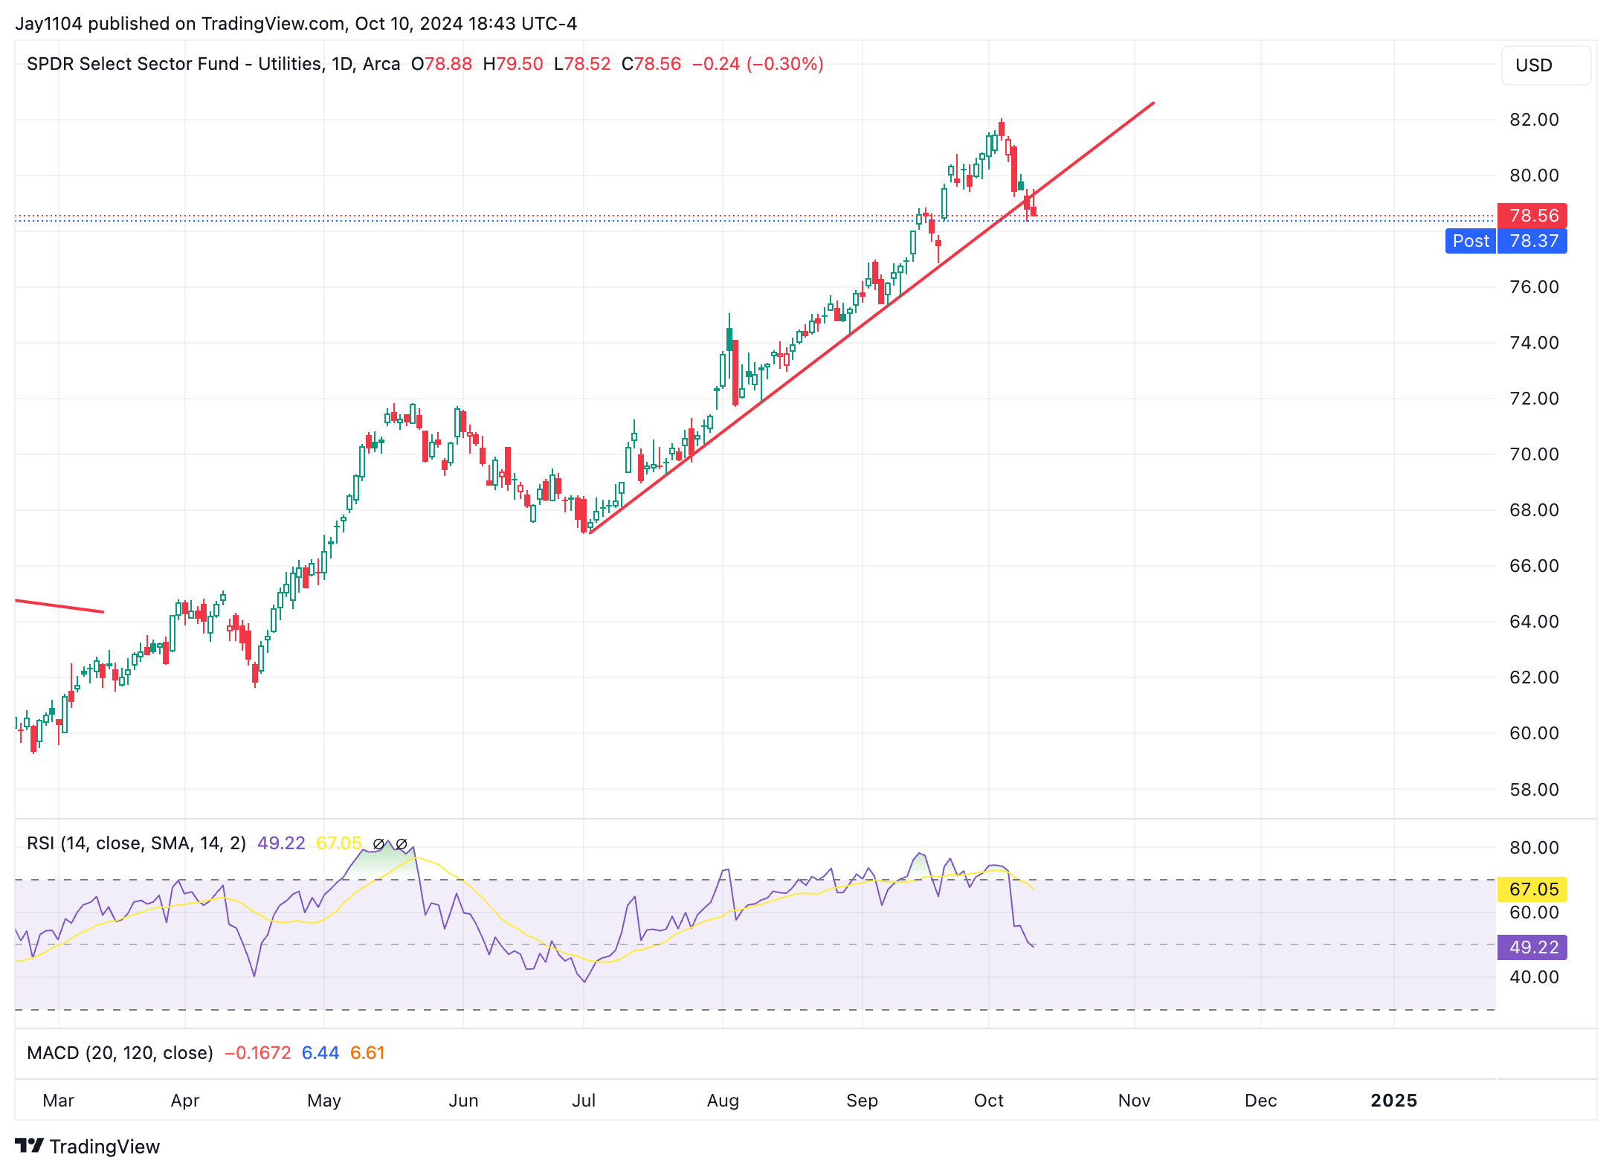
Task: Click the 80.00 label on the RSI scale
Action: pyautogui.click(x=1534, y=848)
